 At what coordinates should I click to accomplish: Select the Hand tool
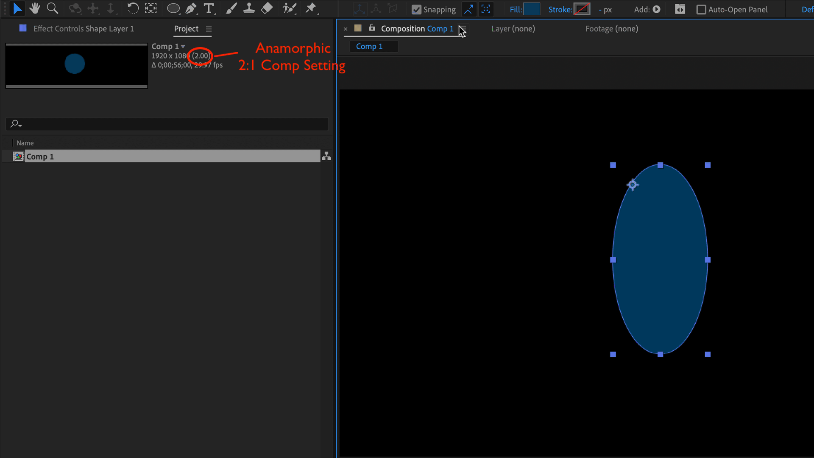tap(35, 8)
